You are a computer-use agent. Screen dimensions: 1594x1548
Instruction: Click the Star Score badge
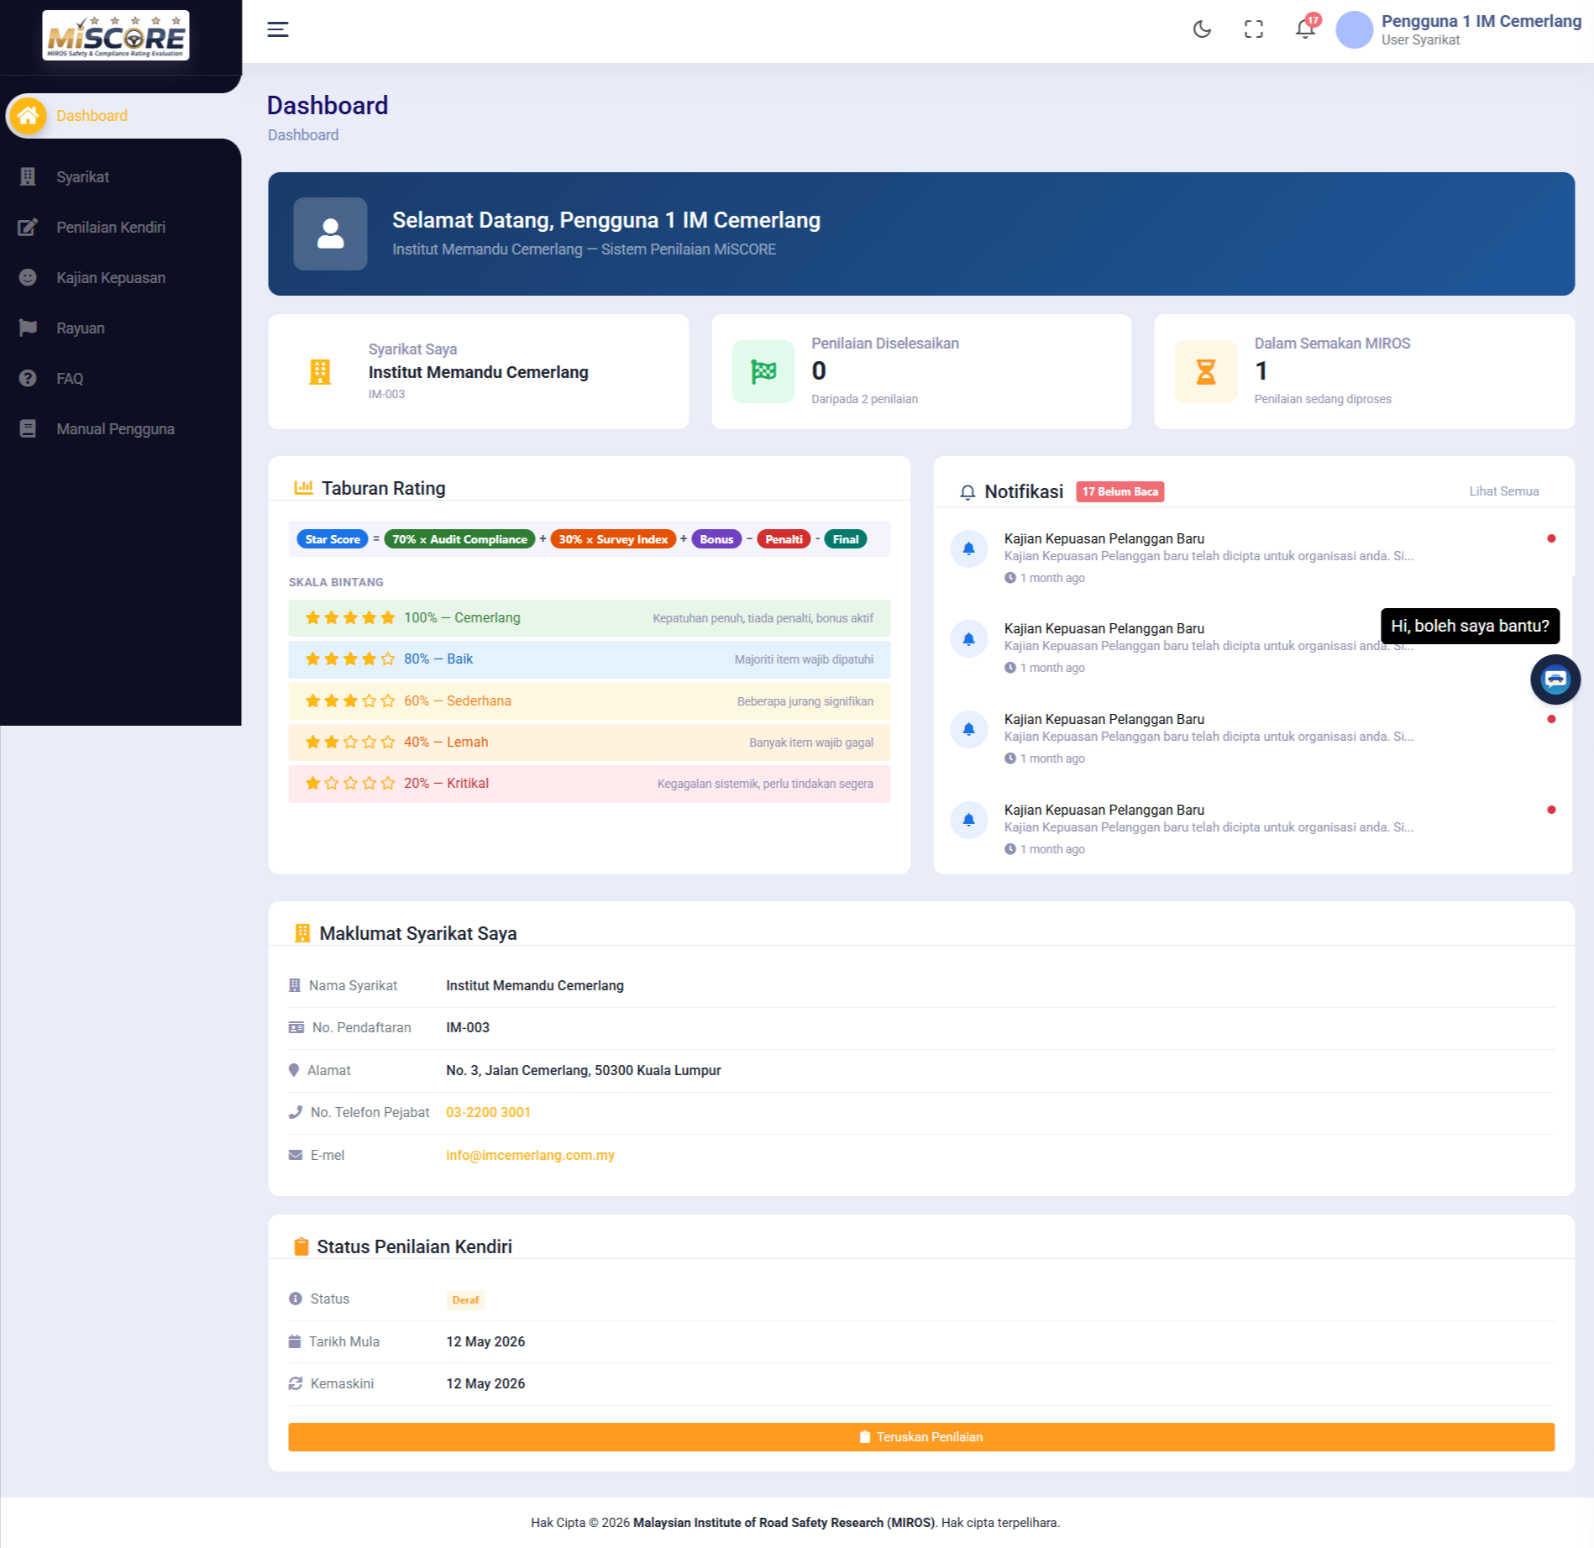pos(333,539)
